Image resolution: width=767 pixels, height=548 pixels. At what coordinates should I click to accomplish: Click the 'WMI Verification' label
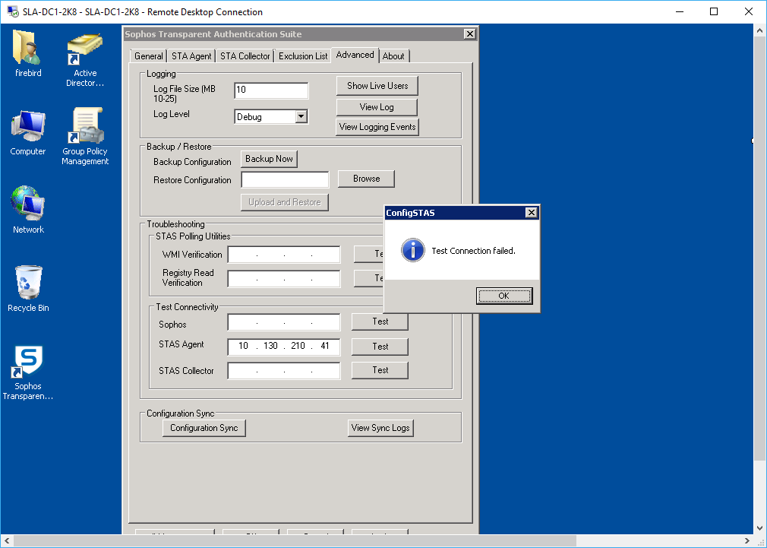coord(192,255)
